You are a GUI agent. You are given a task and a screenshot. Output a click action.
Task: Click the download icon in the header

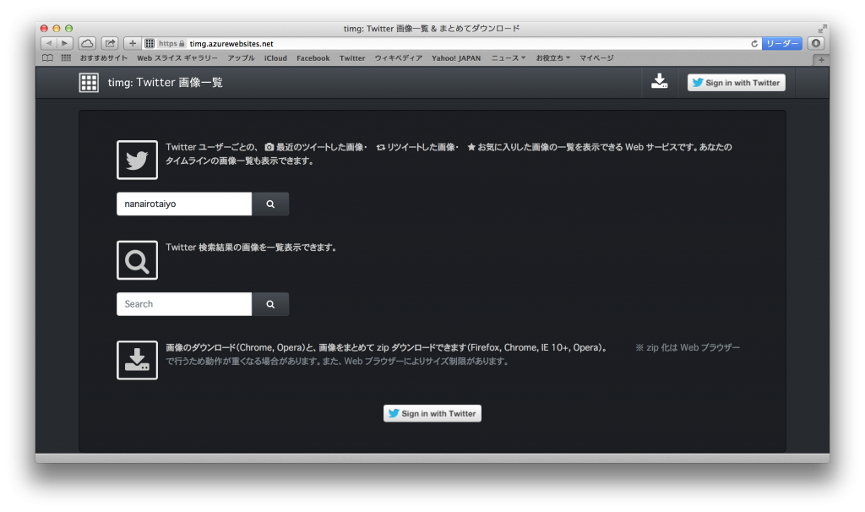660,82
